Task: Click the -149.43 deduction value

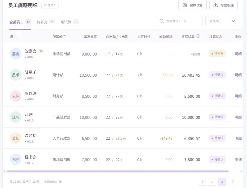Action: pos(166,138)
